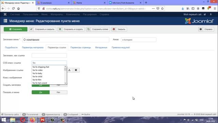Select fas fa-video suggestion

pos(48,70)
